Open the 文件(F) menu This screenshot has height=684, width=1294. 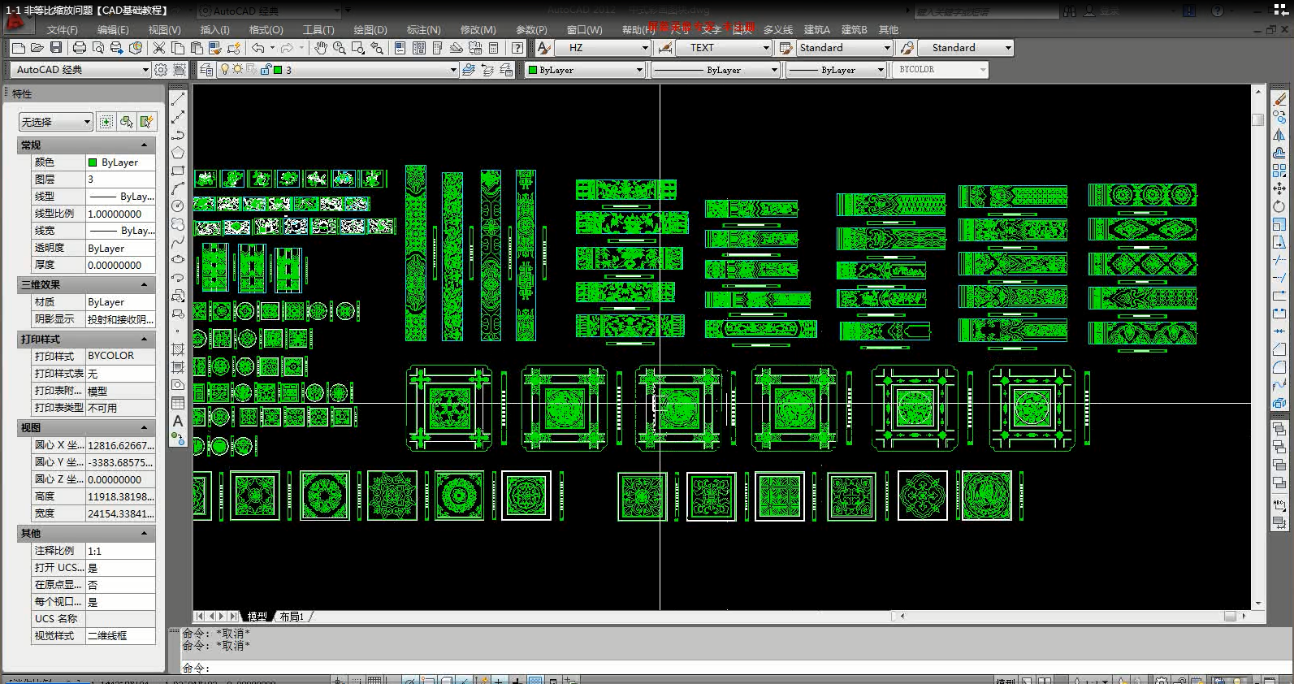pyautogui.click(x=63, y=30)
